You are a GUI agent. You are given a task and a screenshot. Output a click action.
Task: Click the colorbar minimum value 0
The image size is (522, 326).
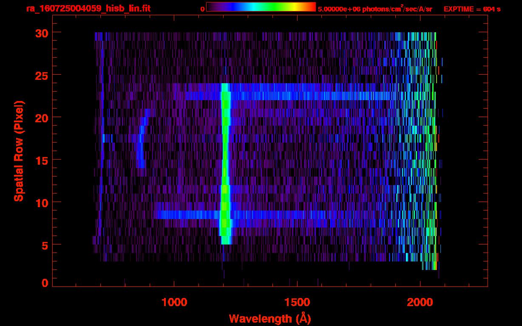pyautogui.click(x=203, y=9)
